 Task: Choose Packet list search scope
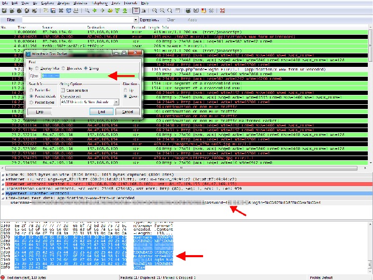click(x=31, y=90)
